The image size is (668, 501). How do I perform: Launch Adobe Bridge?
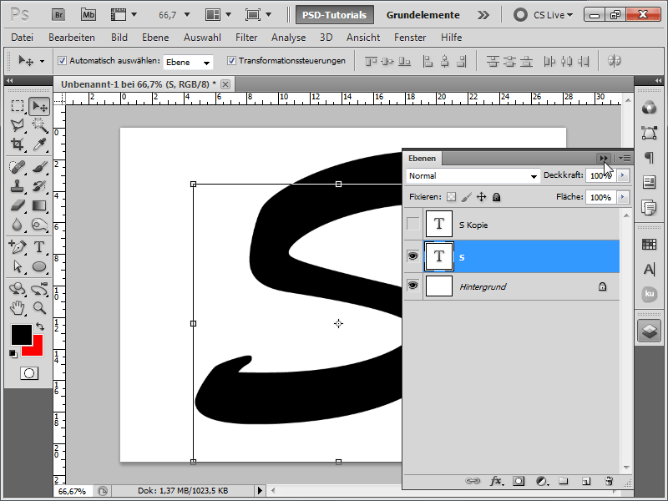[58, 15]
